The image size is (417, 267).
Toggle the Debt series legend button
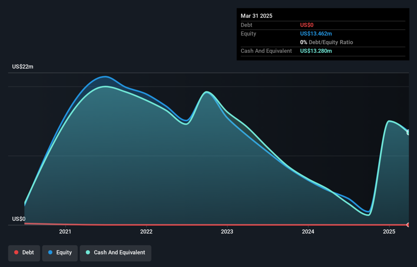pos(24,253)
